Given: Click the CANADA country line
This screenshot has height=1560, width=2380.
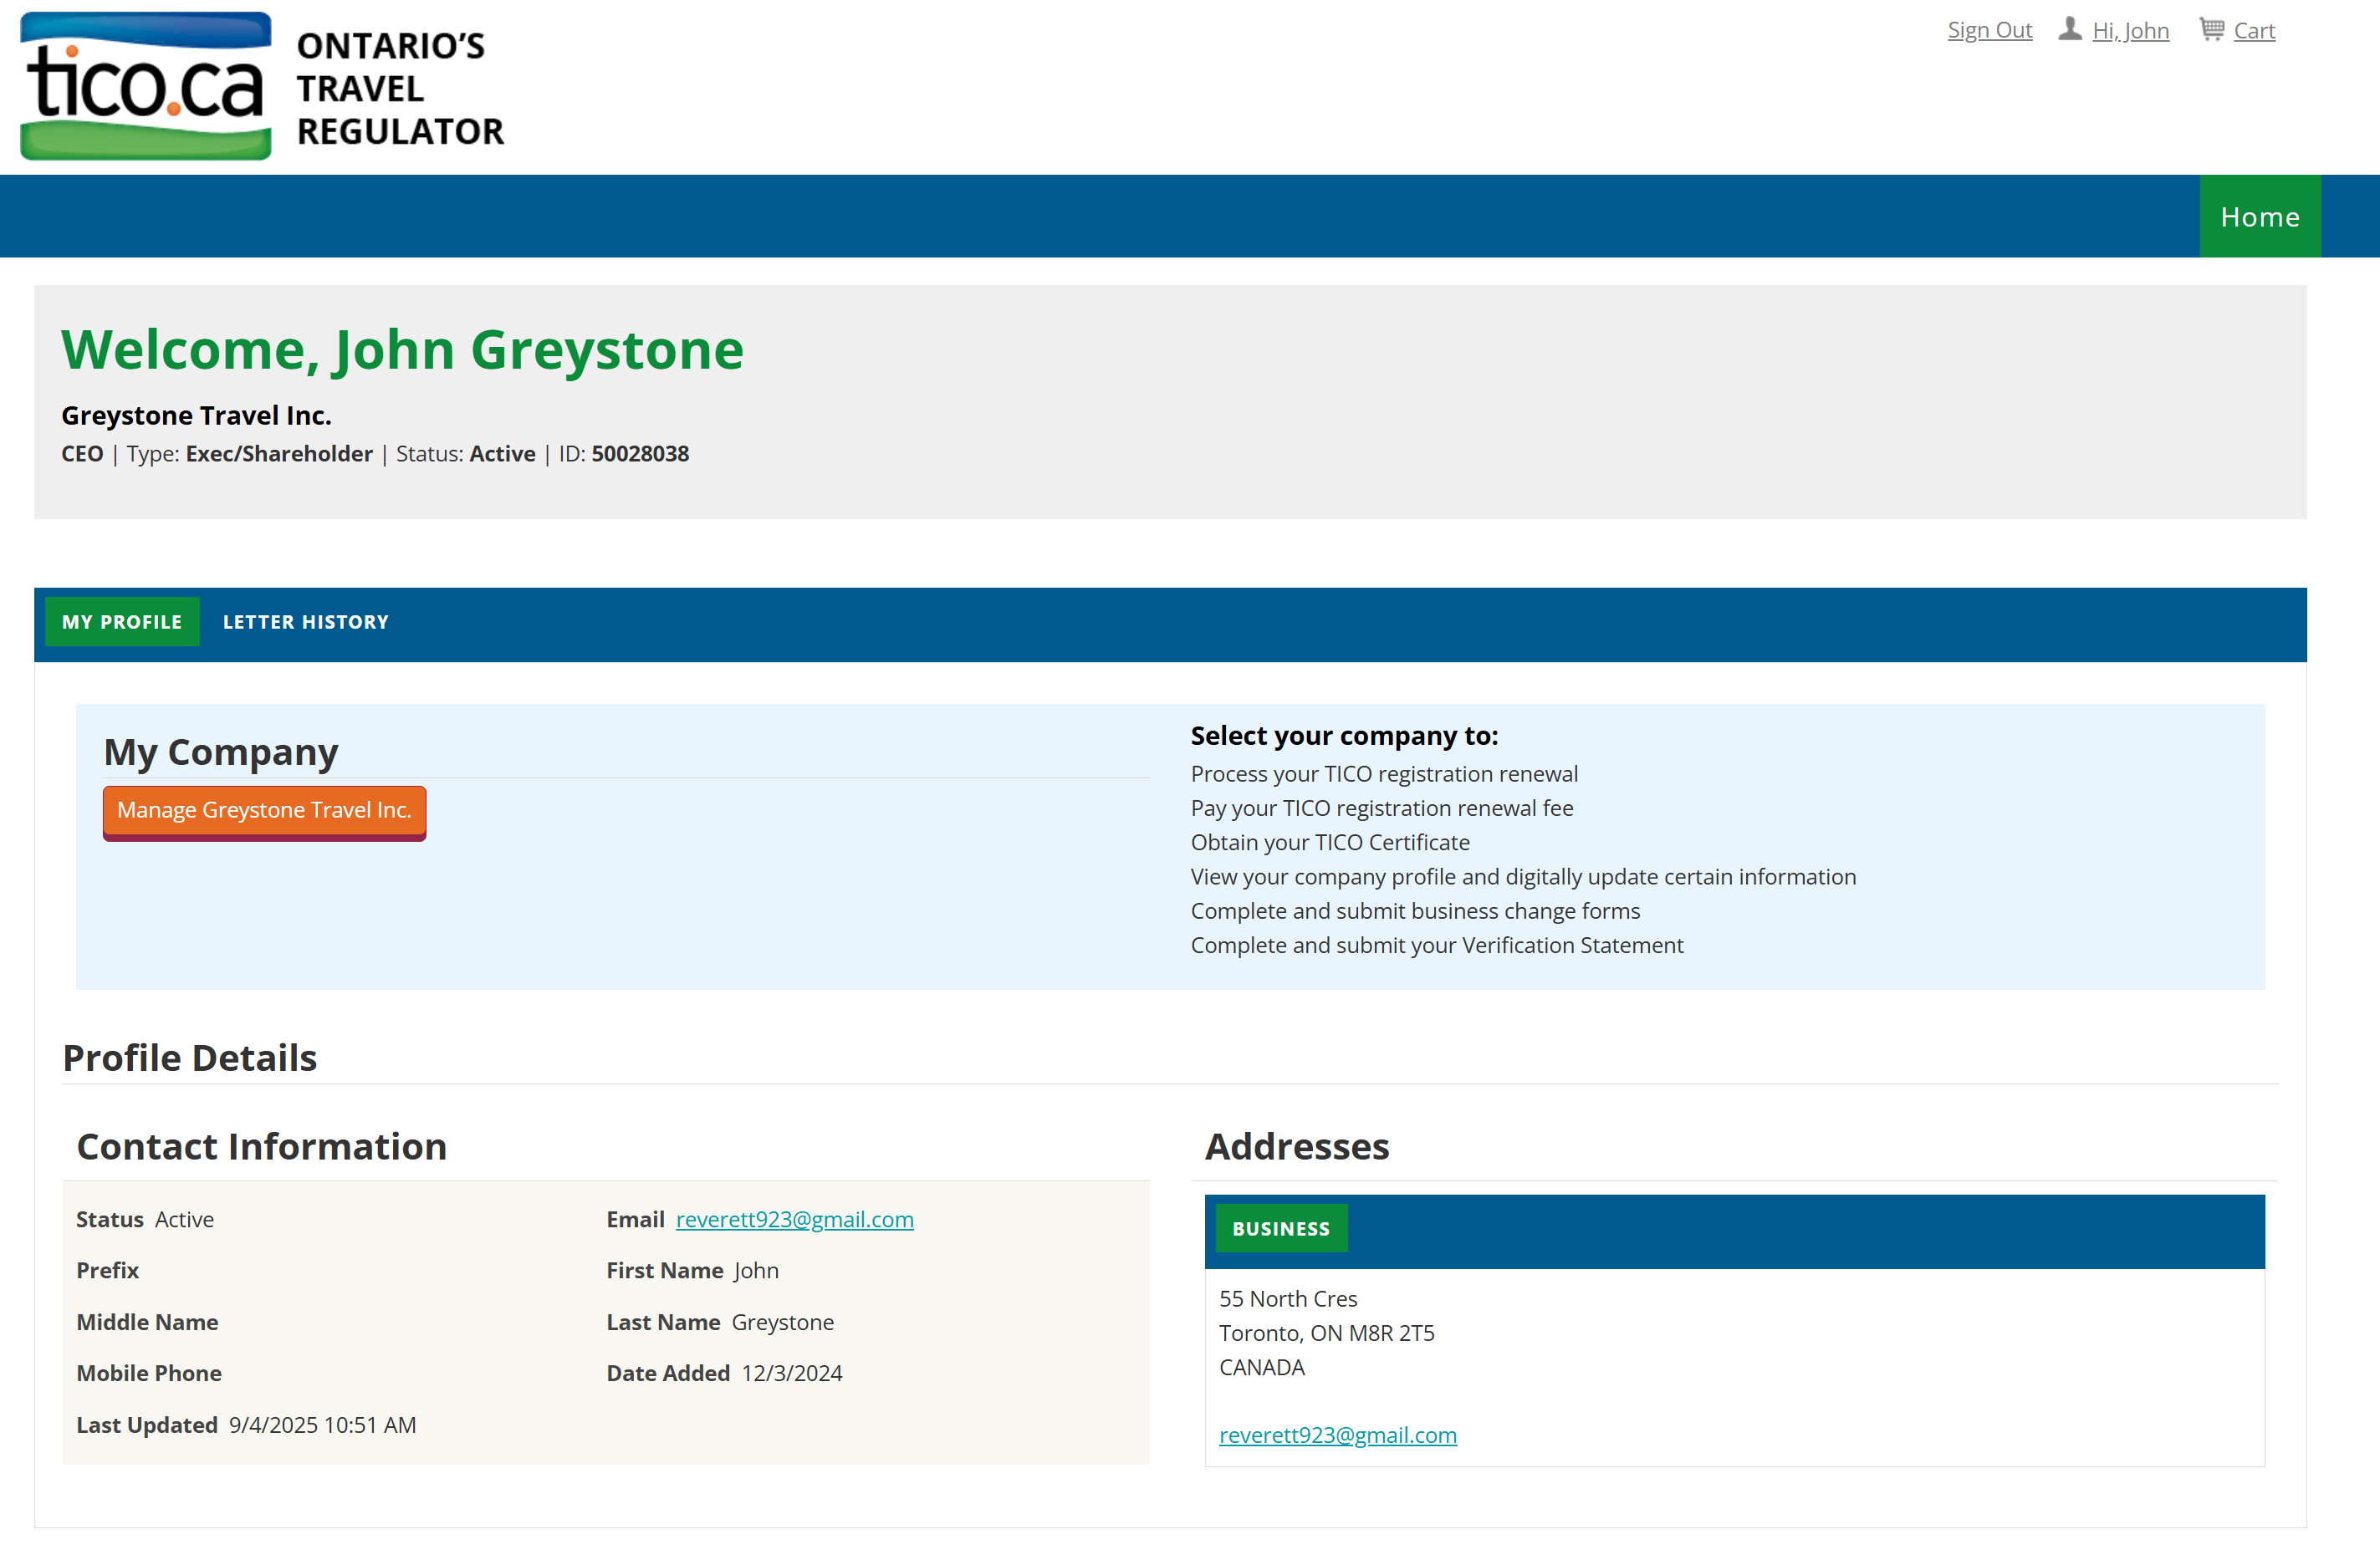Looking at the screenshot, I should [1261, 1366].
